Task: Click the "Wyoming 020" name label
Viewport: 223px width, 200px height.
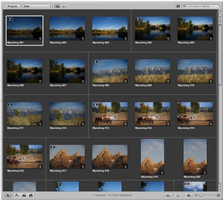Action: (192, 177)
